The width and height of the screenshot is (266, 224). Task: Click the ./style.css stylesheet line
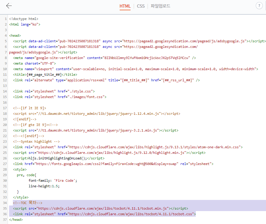pos(54,91)
